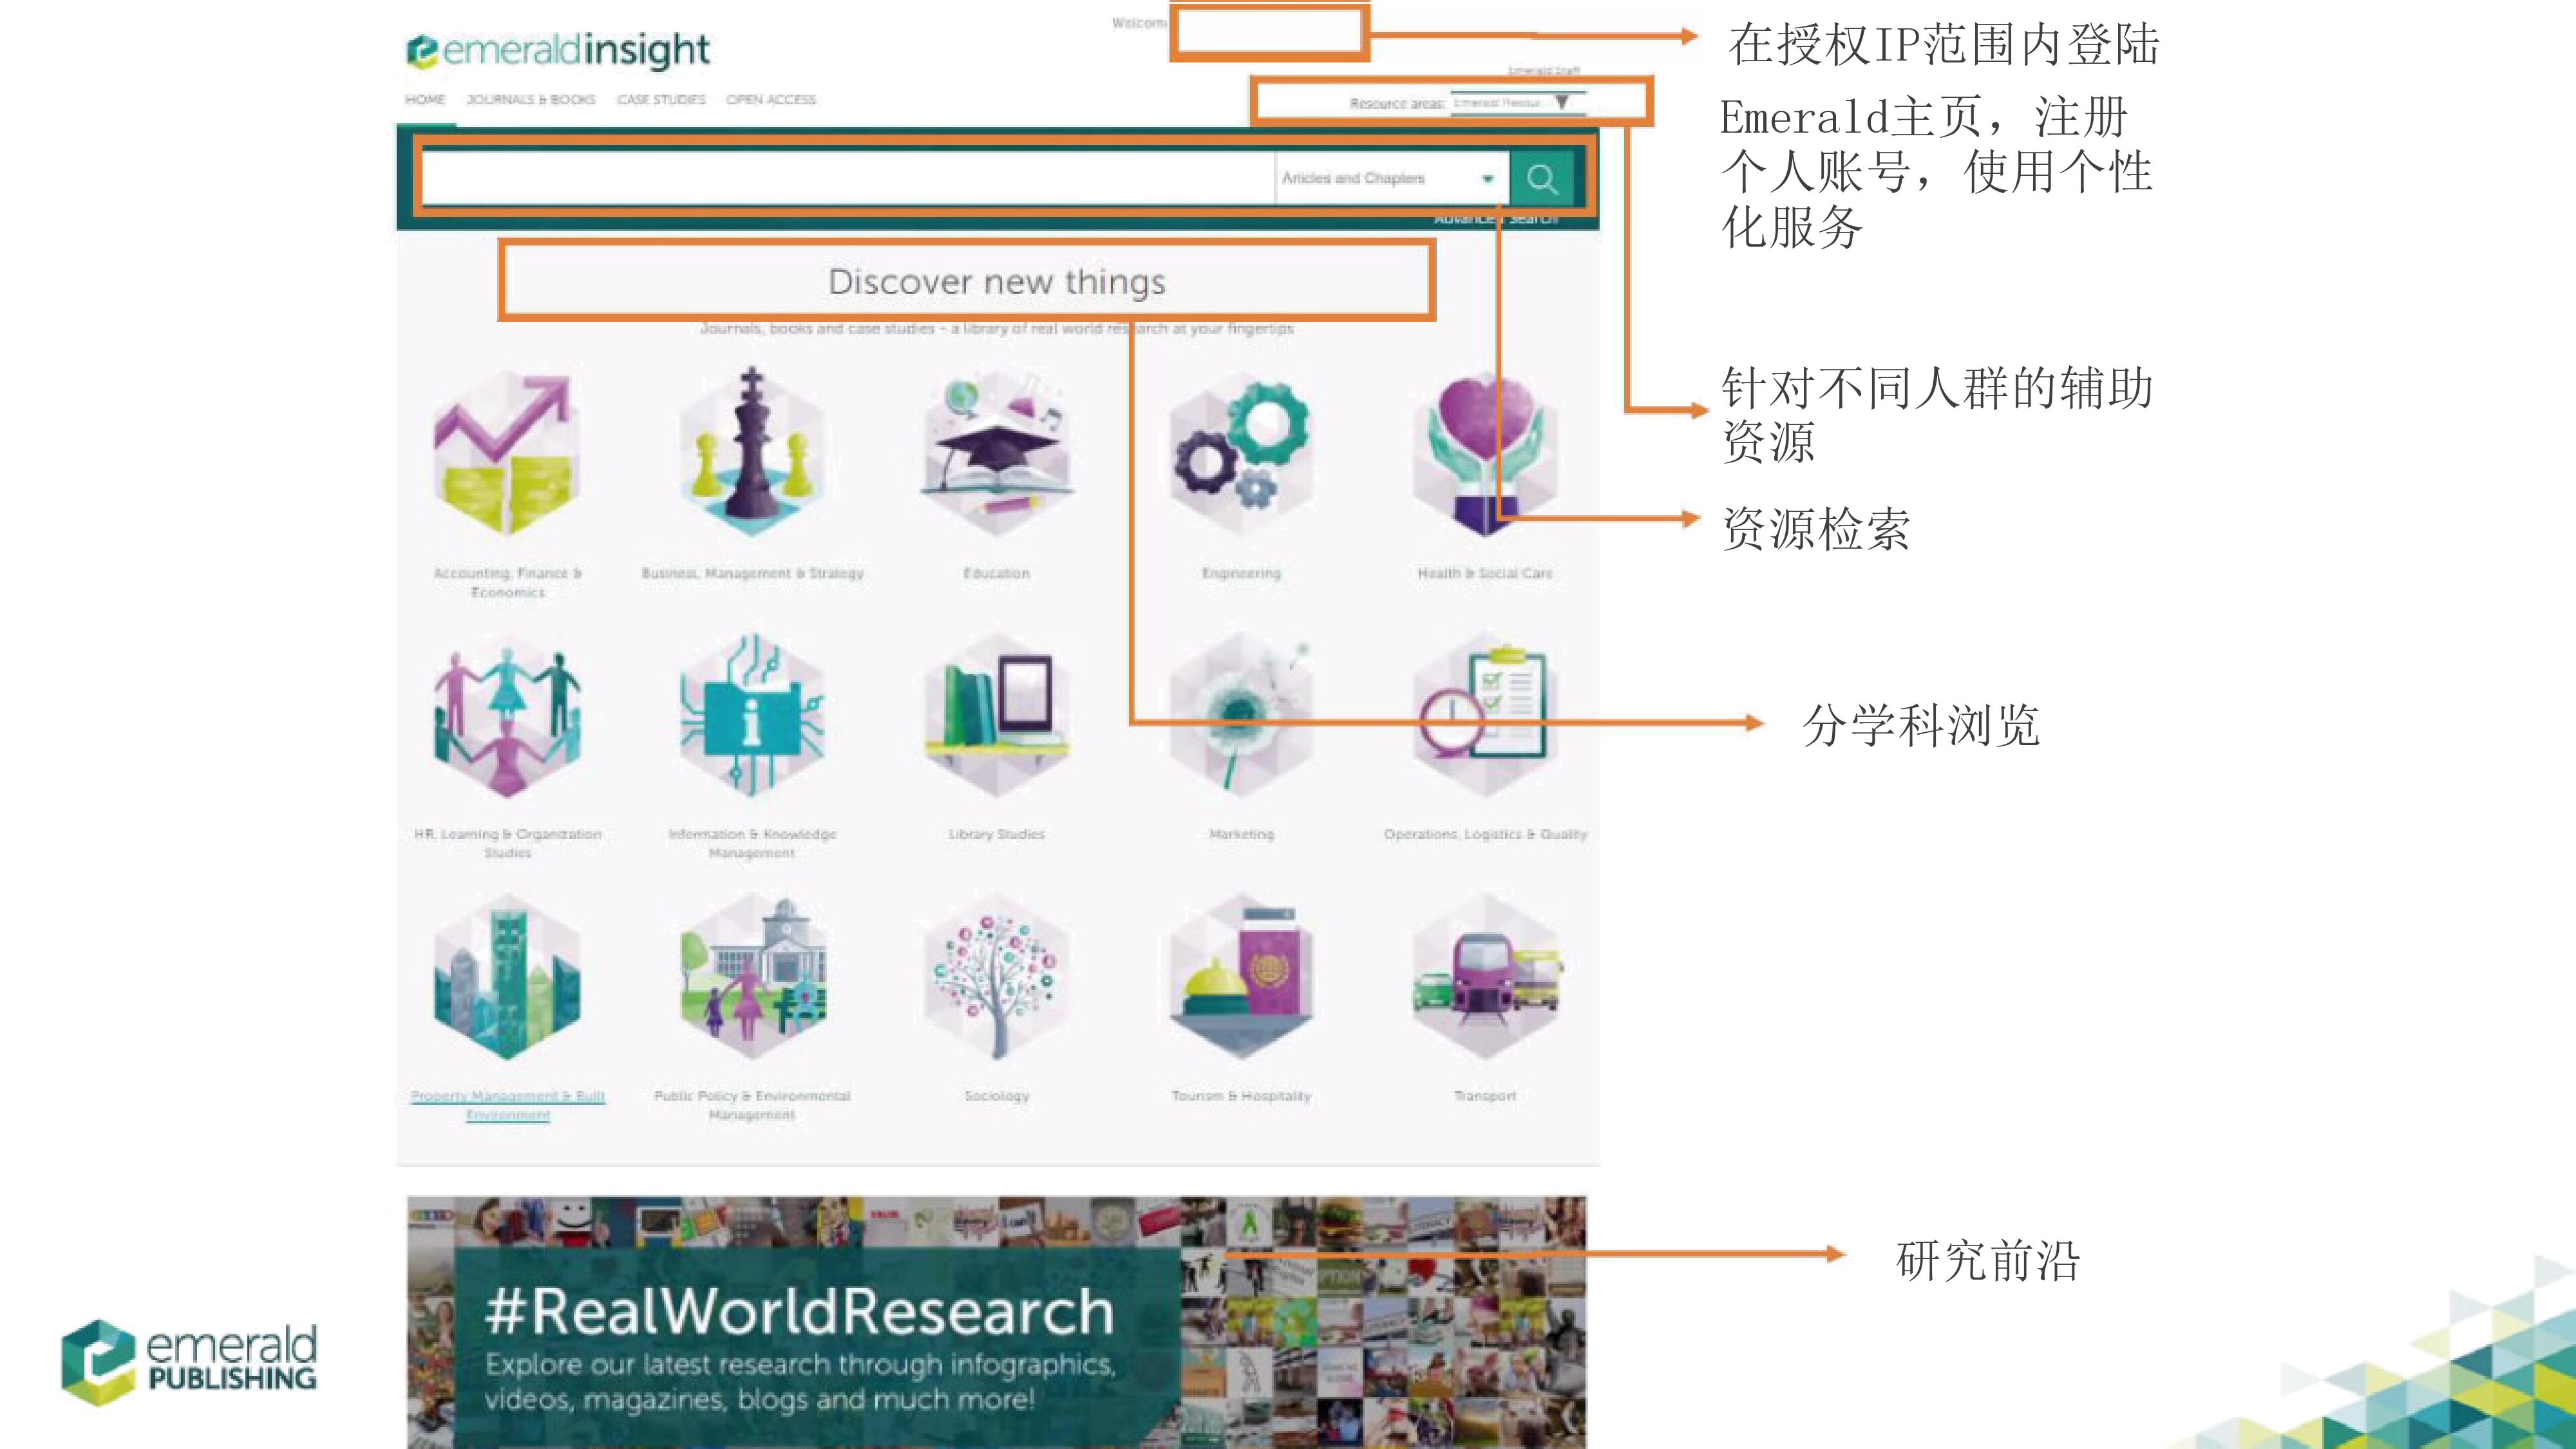
Task: Click the Operations, Logistics & Quality clipboard icon
Action: pos(1485,715)
